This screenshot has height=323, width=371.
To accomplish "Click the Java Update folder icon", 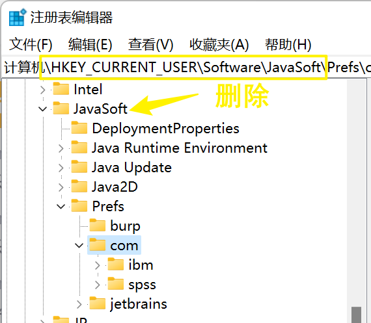I will 79,166.
